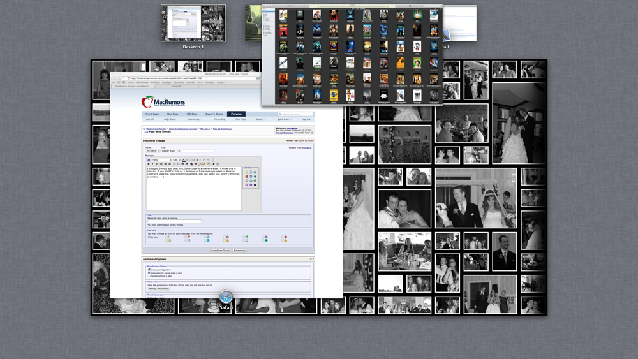The image size is (638, 359).
Task: Insert an unordered list in the message
Action: 178,164
